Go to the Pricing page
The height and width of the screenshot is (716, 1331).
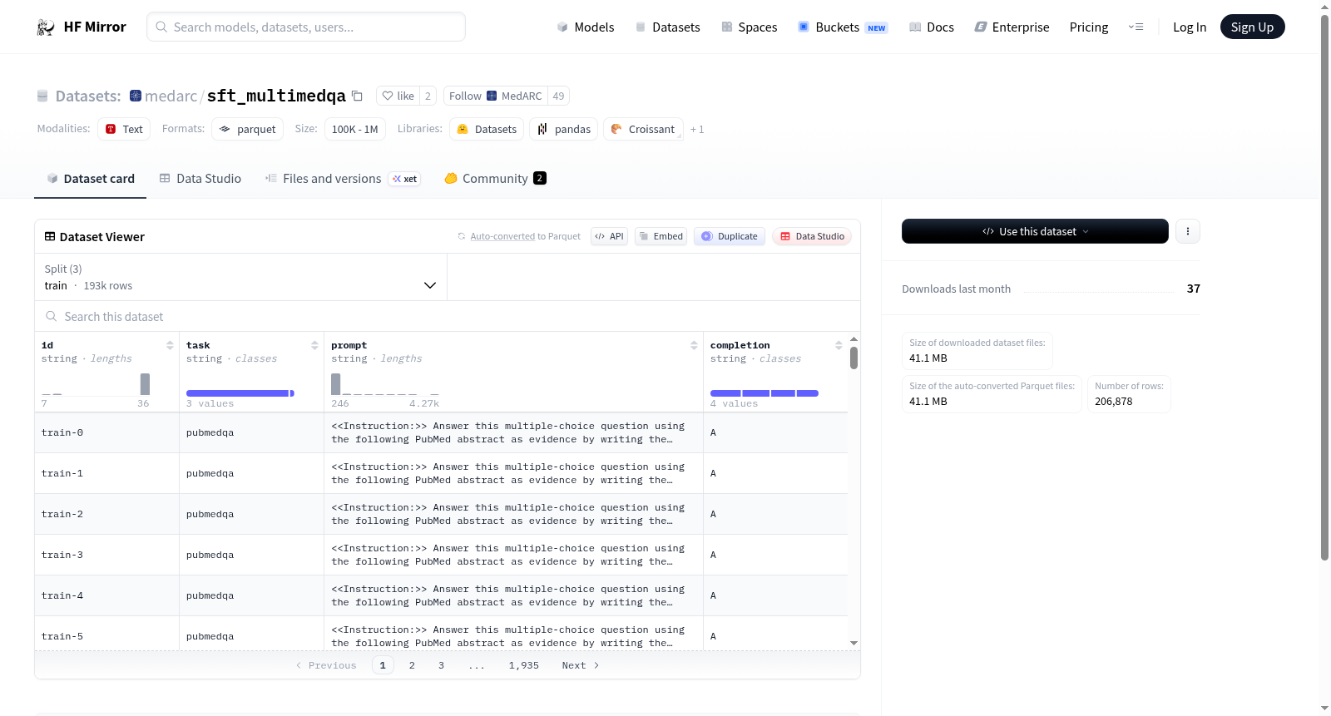point(1089,27)
